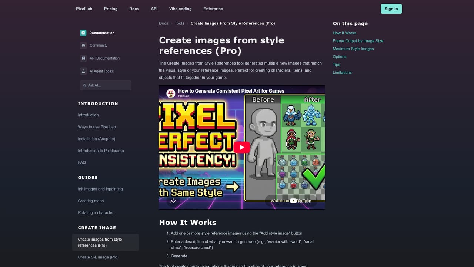Go to the PixelLab home link

(84, 9)
